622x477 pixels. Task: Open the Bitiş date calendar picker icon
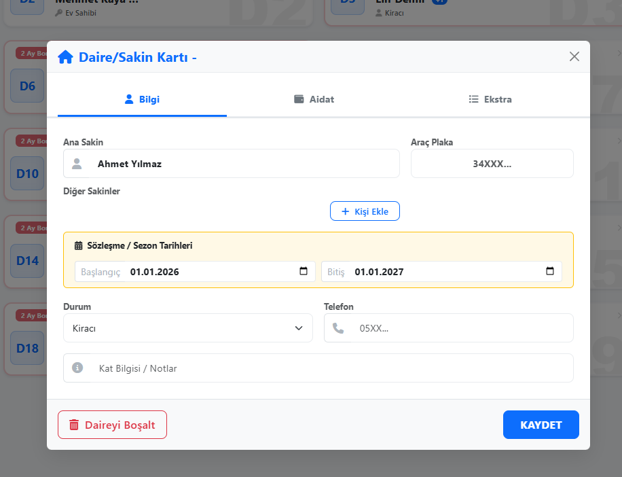550,272
